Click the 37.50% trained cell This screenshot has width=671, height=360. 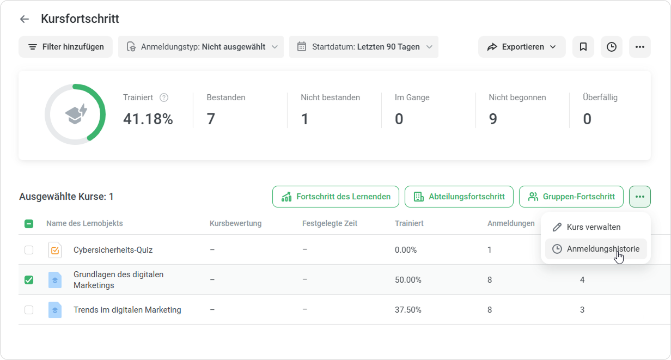point(408,310)
